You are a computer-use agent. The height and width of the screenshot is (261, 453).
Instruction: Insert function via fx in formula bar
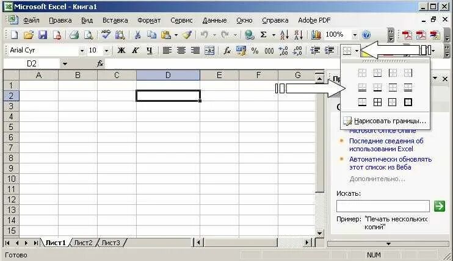click(x=100, y=64)
